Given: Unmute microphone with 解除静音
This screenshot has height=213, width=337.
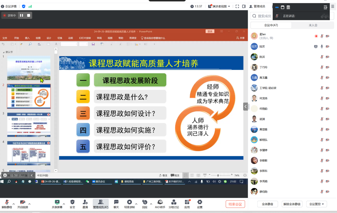Looking at the screenshot, I should tap(7, 204).
